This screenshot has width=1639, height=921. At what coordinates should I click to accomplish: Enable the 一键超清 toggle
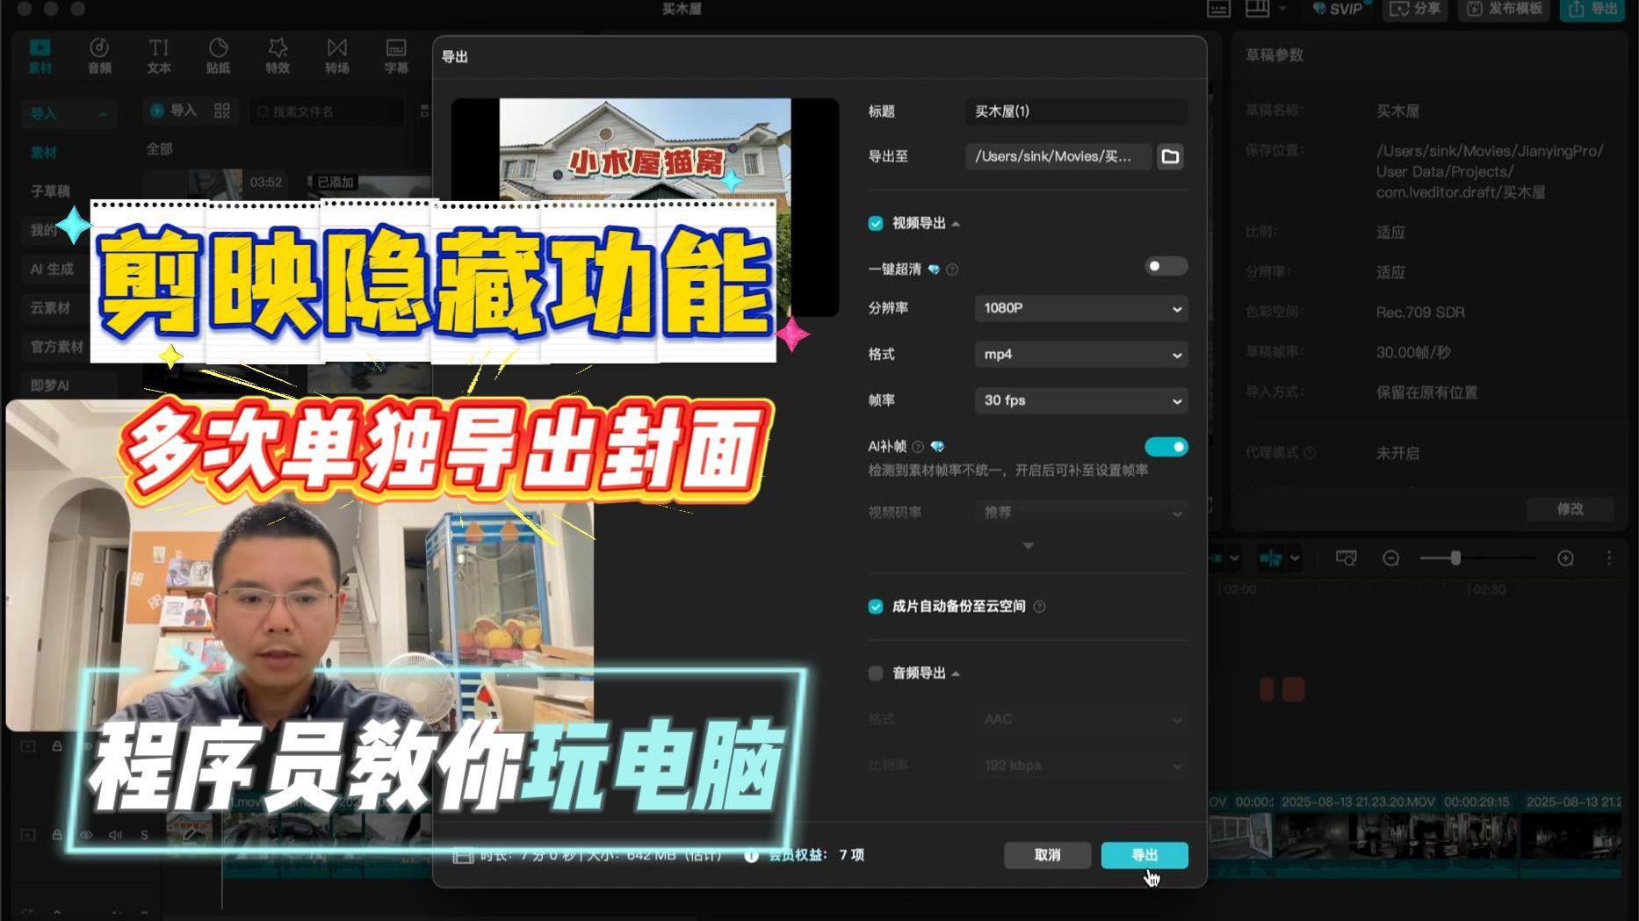[x=1166, y=266]
